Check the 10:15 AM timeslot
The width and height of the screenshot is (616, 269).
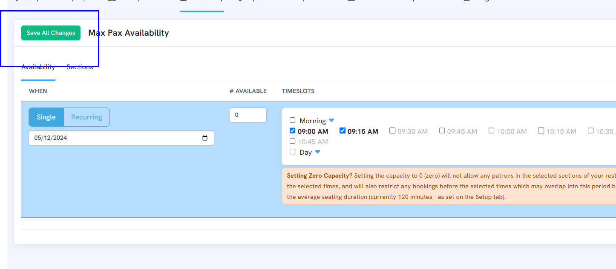(541, 131)
